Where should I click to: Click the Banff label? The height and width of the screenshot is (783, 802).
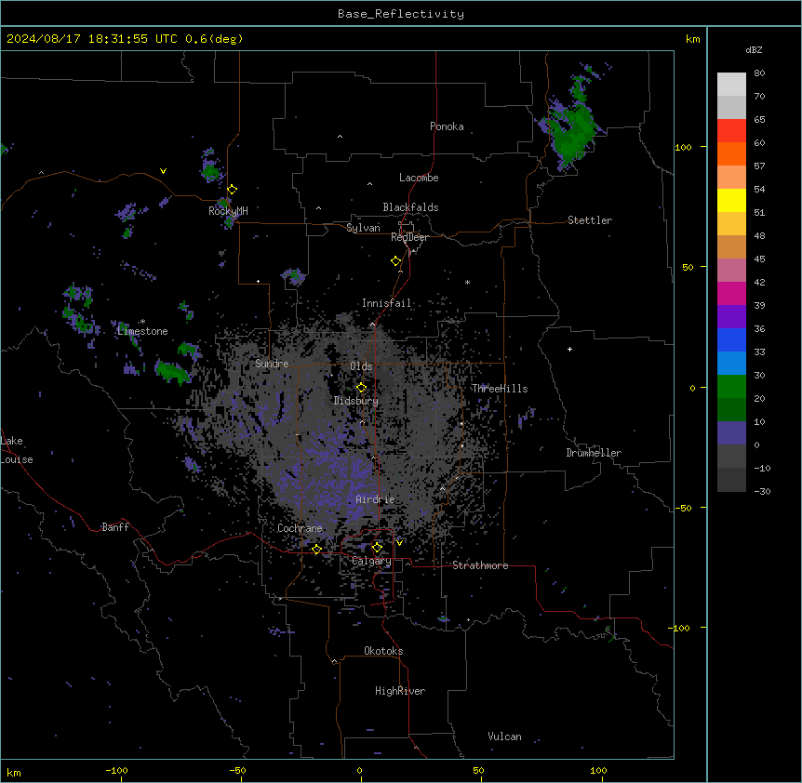click(115, 527)
